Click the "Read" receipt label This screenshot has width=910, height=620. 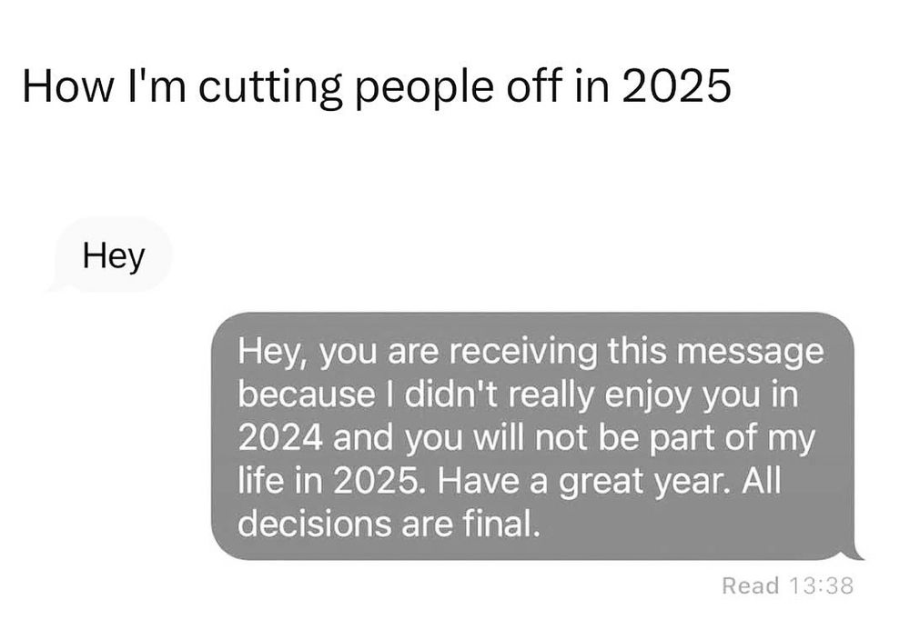tap(750, 585)
